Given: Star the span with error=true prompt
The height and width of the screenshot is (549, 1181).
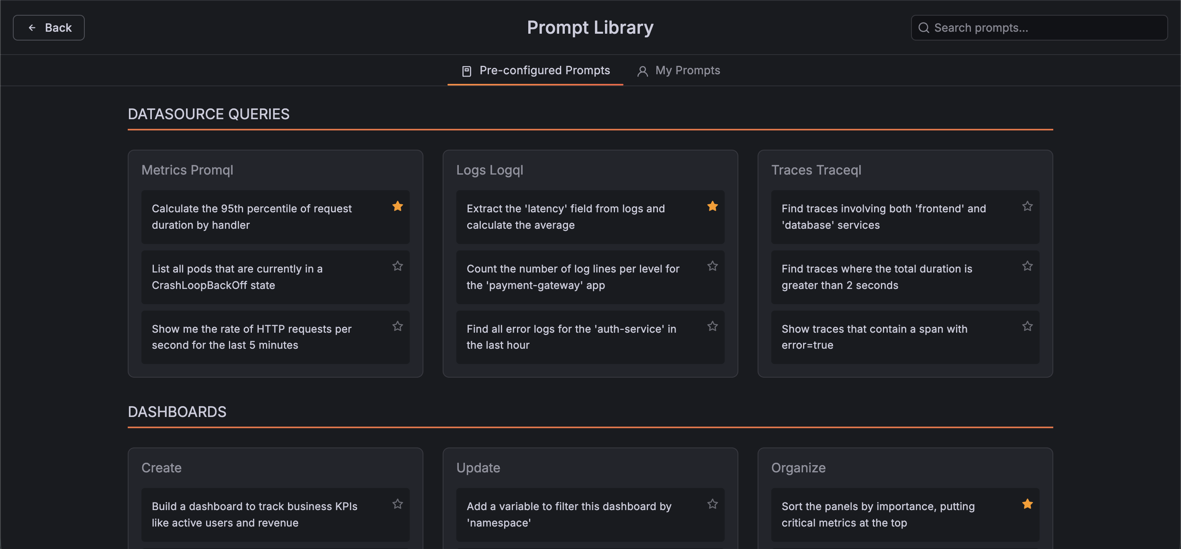Looking at the screenshot, I should tap(1028, 326).
